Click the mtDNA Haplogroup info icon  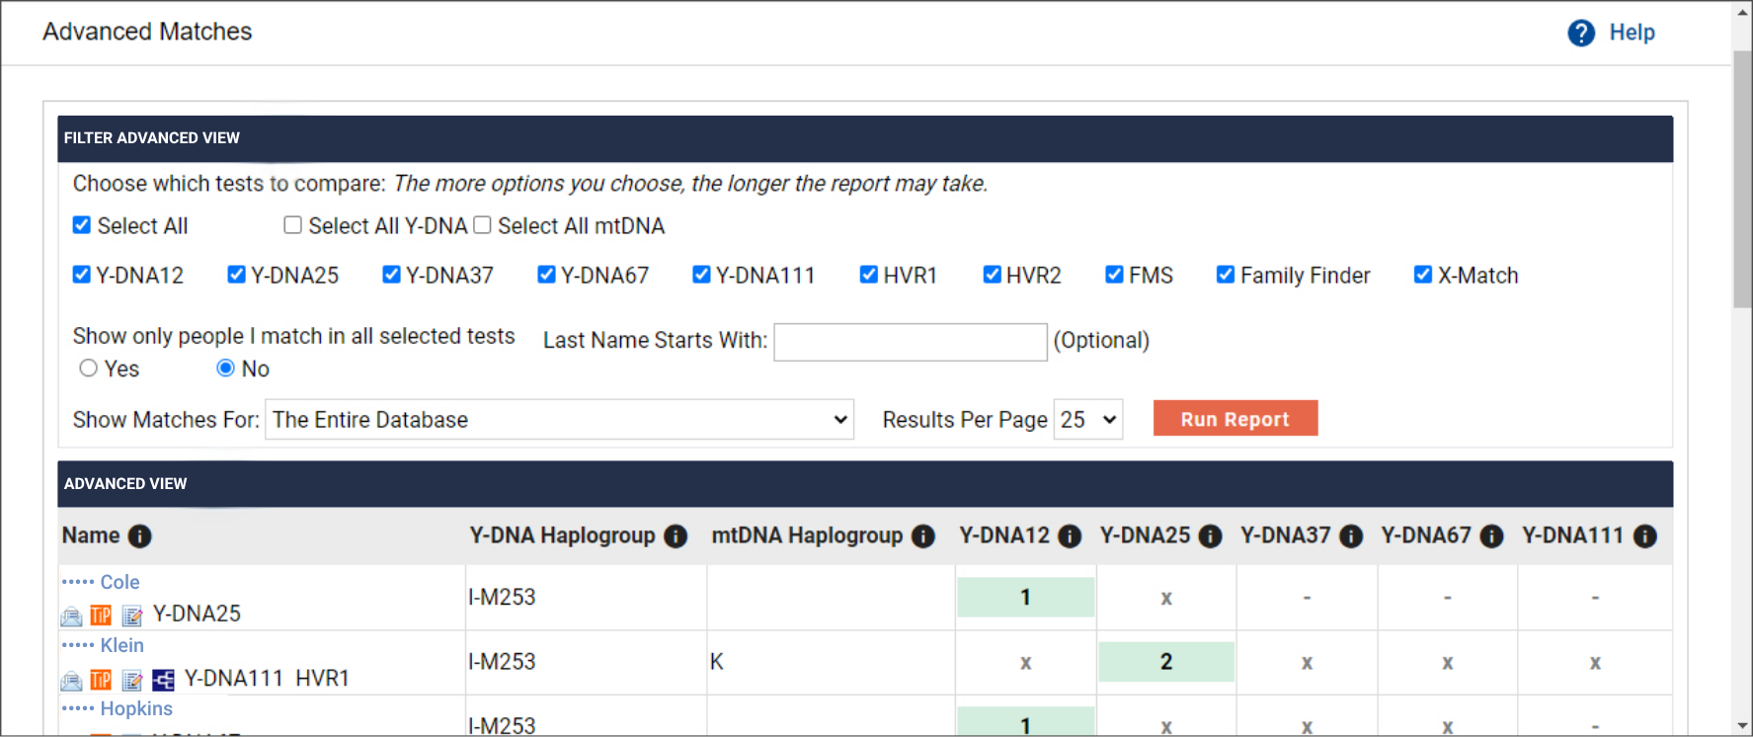click(x=923, y=536)
